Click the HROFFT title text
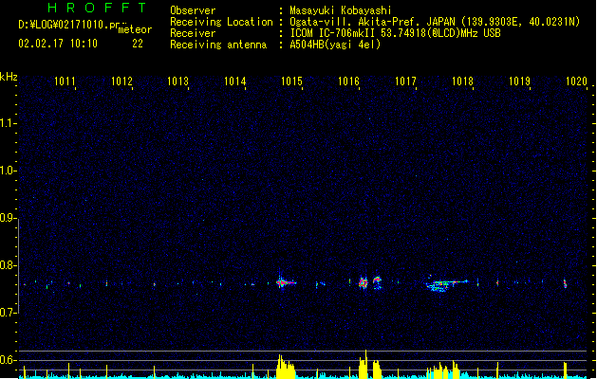Viewport: 597px width, 379px height. coord(97,8)
